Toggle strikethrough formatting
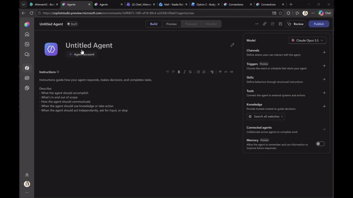 coord(190,72)
